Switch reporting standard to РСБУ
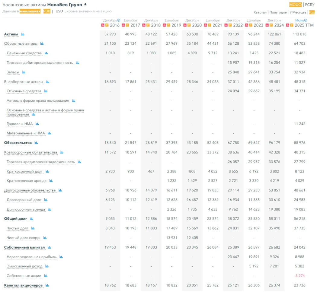317x295 pixels. (310, 5)
